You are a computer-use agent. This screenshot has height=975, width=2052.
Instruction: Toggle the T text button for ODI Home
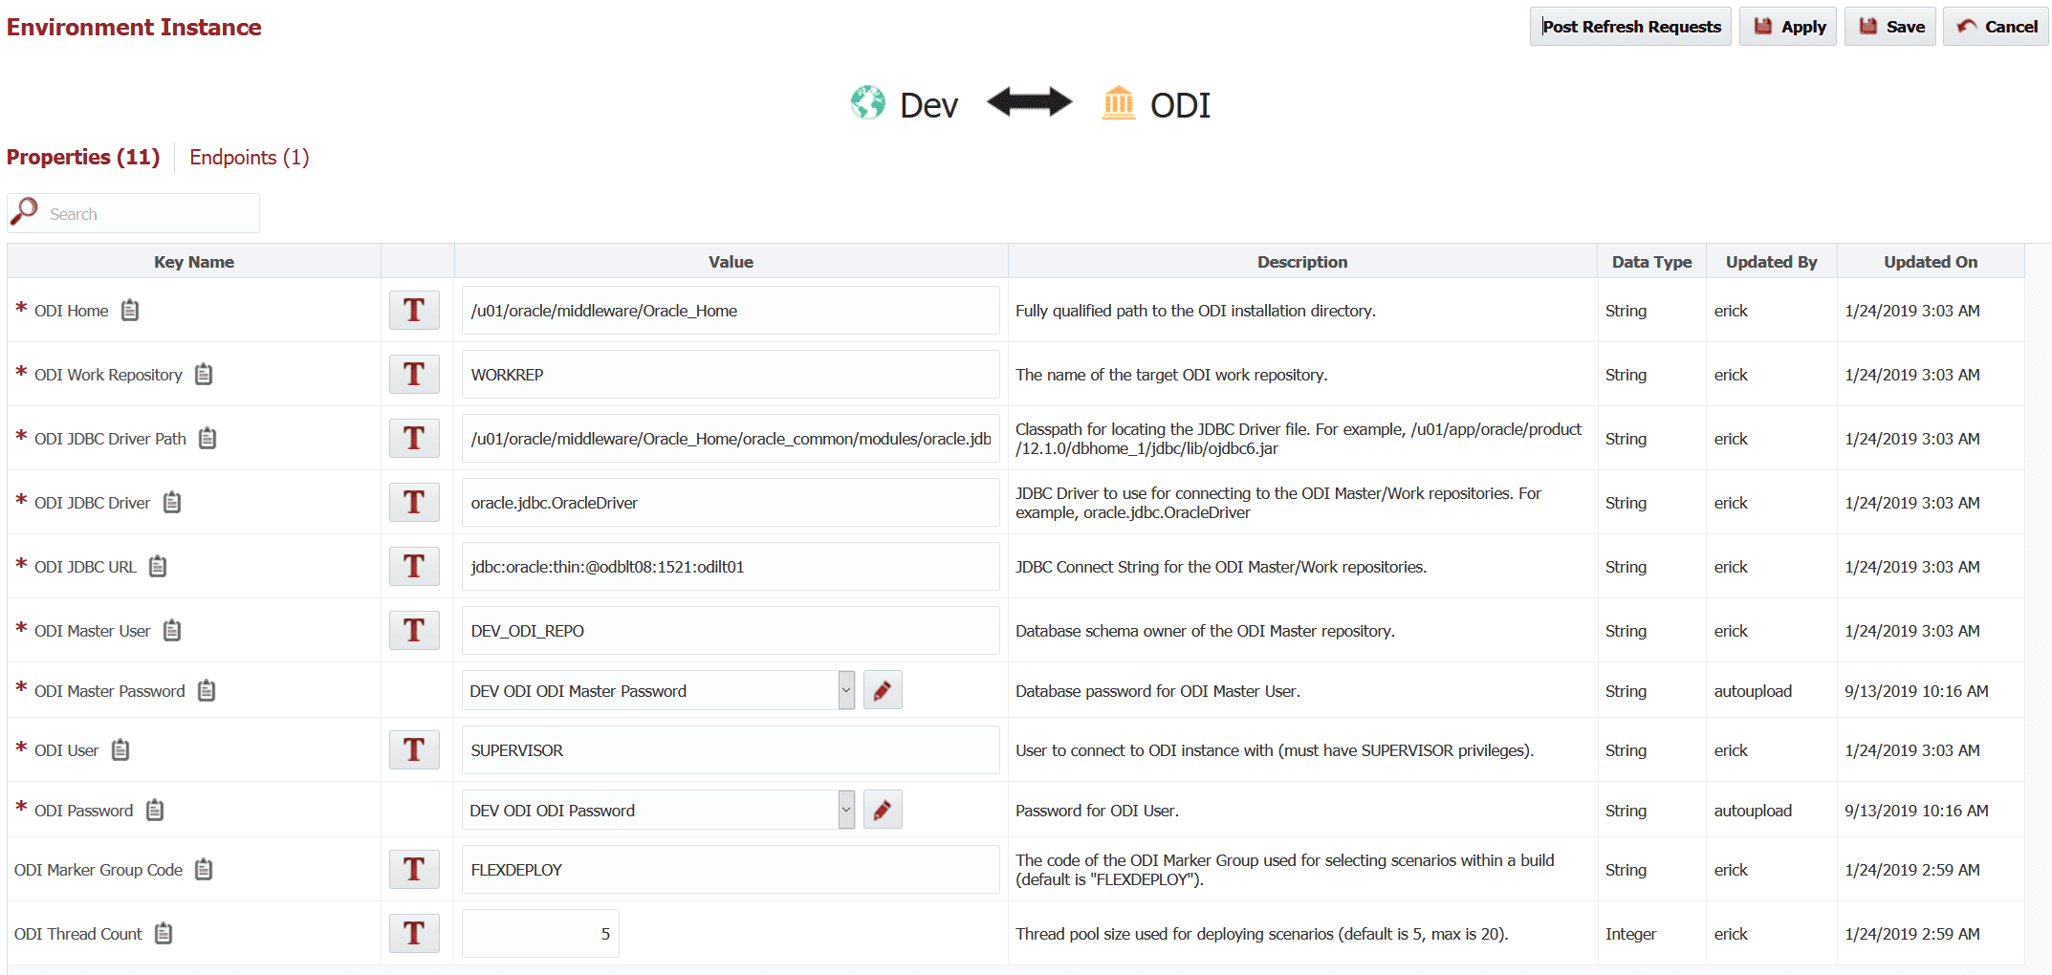click(414, 311)
